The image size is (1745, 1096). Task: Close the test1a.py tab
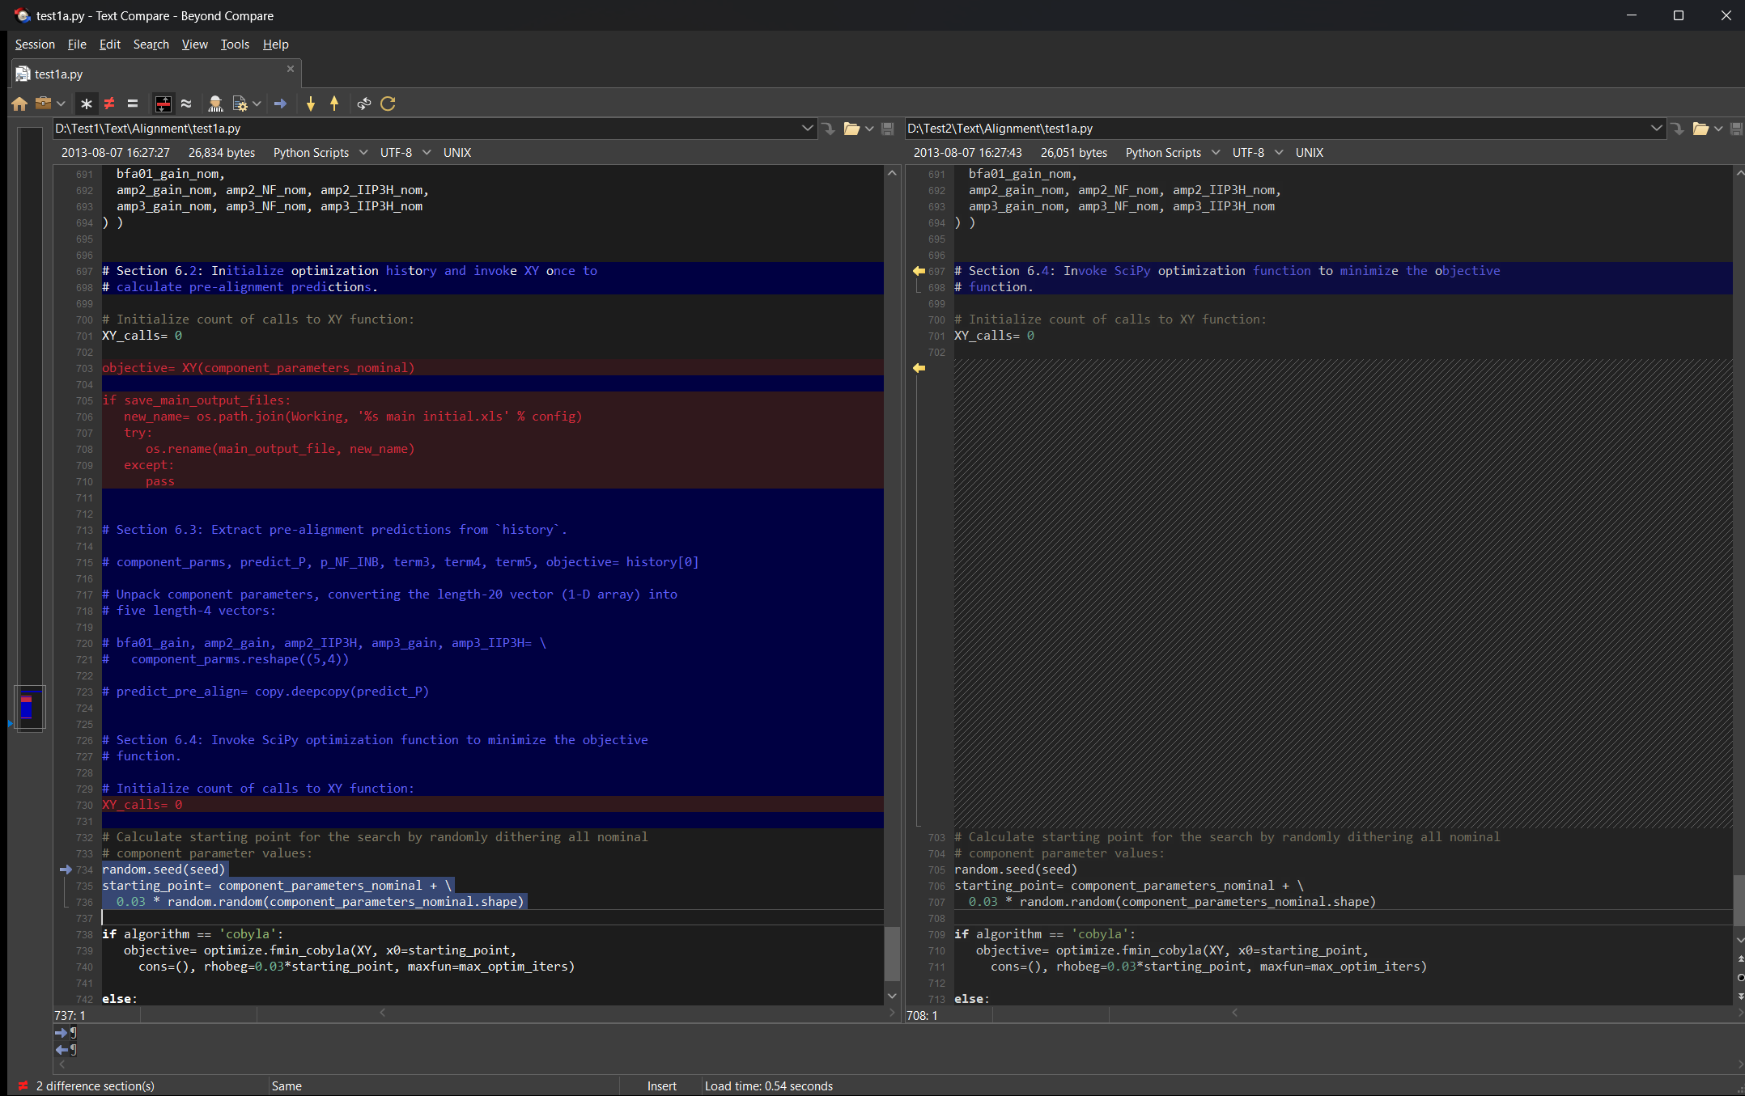pyautogui.click(x=291, y=69)
